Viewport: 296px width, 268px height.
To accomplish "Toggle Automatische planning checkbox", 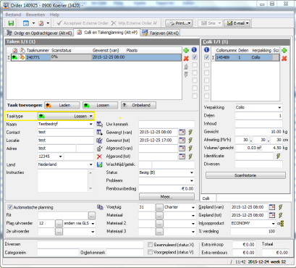I will [x=10, y=207].
